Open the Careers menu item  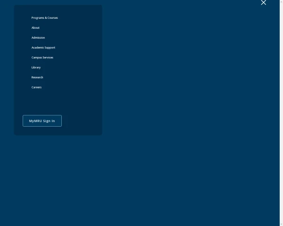tap(36, 87)
